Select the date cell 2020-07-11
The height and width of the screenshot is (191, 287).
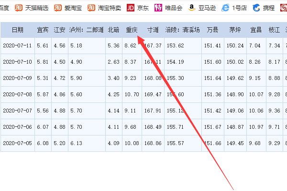click(x=17, y=45)
